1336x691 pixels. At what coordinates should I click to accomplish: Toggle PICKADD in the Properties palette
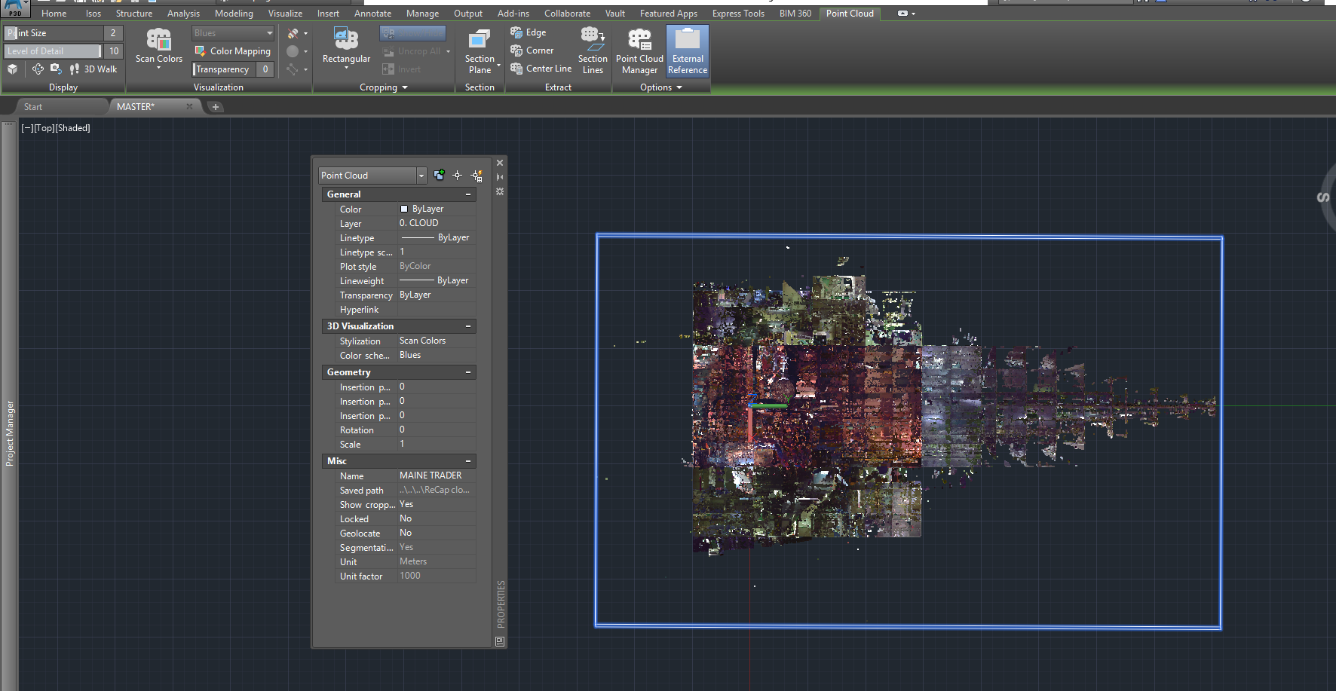pyautogui.click(x=439, y=176)
